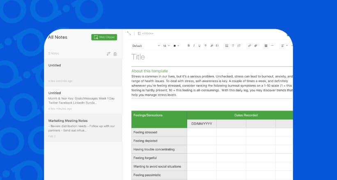Click the Web Clipper button
The image size is (337, 180).
[x=104, y=37]
